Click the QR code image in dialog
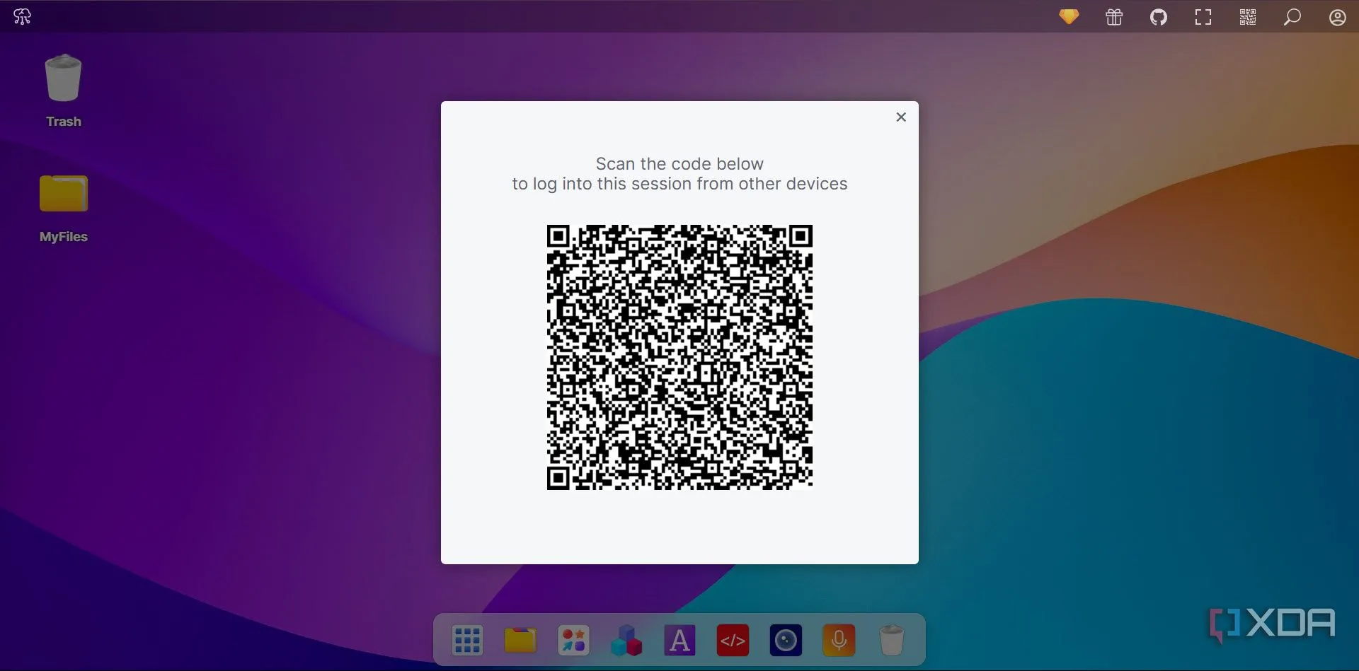This screenshot has height=671, width=1359. click(679, 357)
